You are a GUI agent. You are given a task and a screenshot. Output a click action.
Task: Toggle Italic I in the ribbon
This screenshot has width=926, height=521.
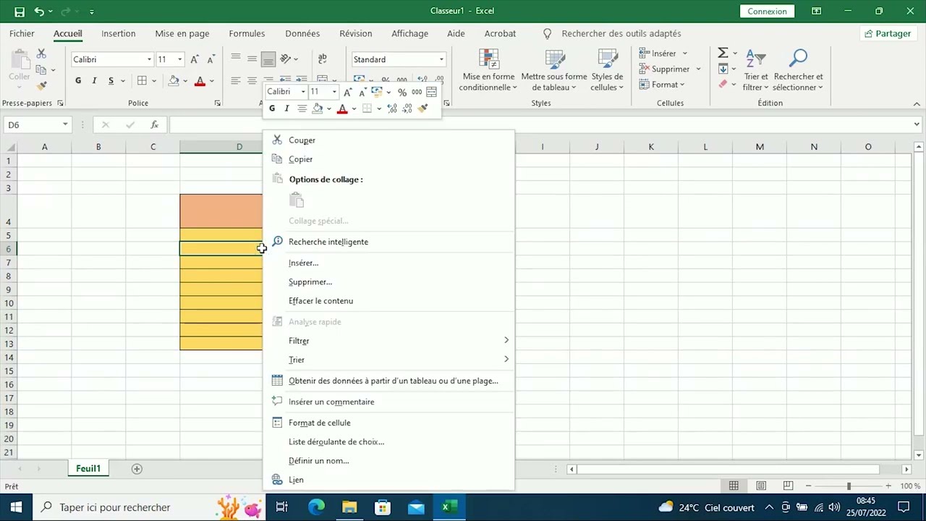coord(94,80)
